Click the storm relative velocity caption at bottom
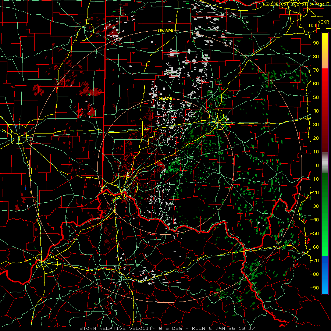 tap(167, 328)
